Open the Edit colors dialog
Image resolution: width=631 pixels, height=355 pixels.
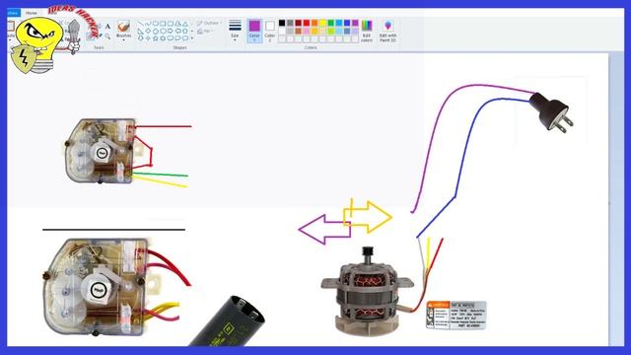pyautogui.click(x=367, y=31)
